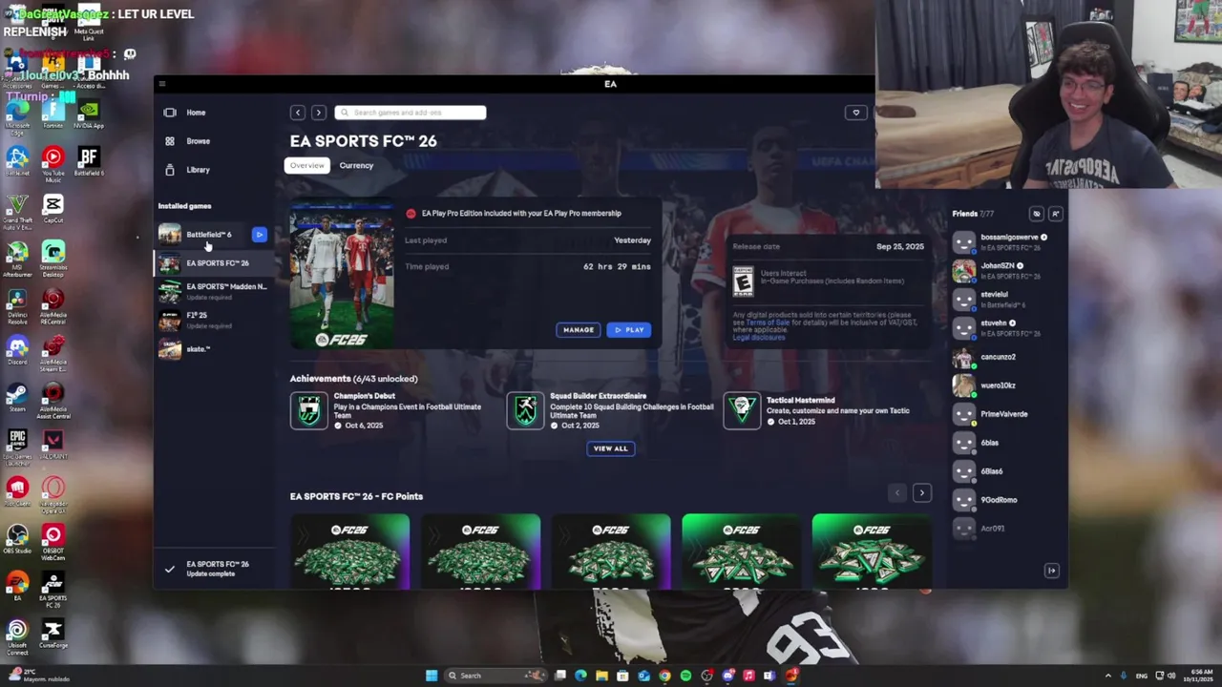
Task: Open Spotify from the taskbar
Action: [685, 676]
